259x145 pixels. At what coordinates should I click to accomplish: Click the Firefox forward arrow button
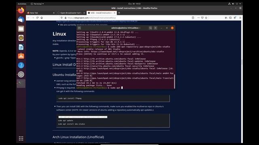click(x=33, y=18)
